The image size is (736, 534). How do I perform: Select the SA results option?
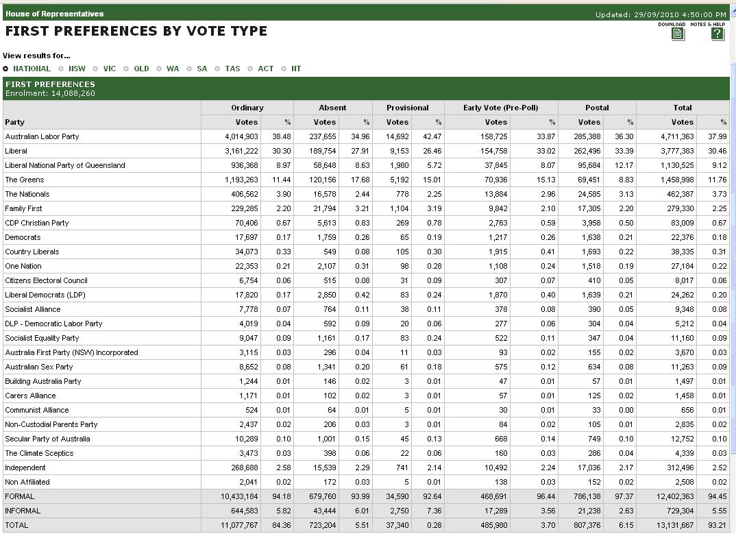click(190, 69)
